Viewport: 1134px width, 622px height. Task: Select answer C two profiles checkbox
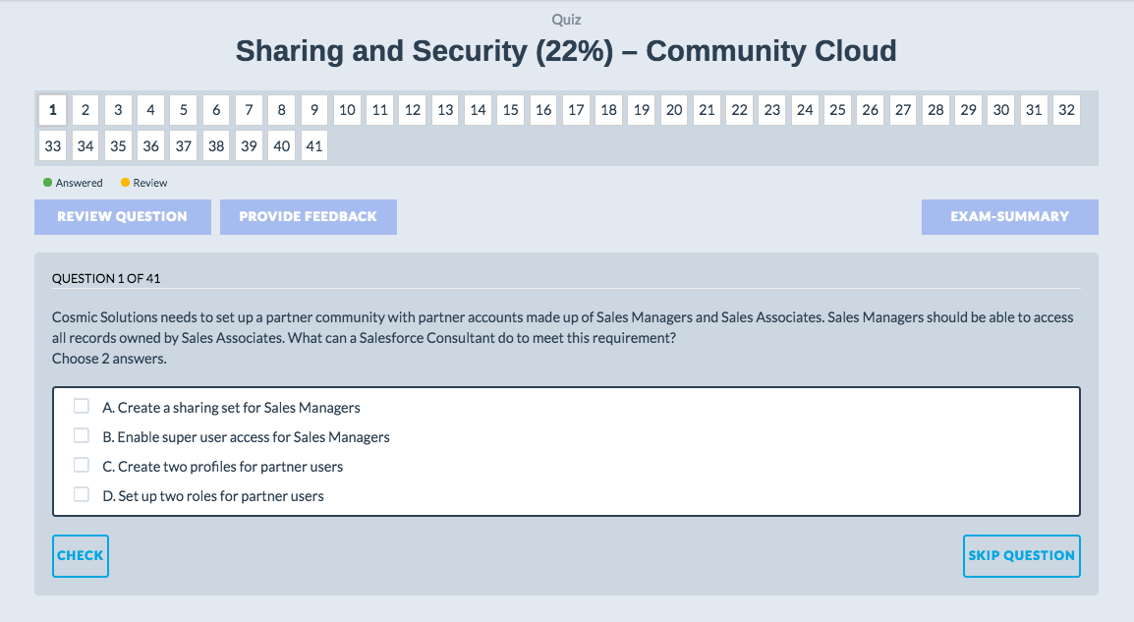(81, 465)
